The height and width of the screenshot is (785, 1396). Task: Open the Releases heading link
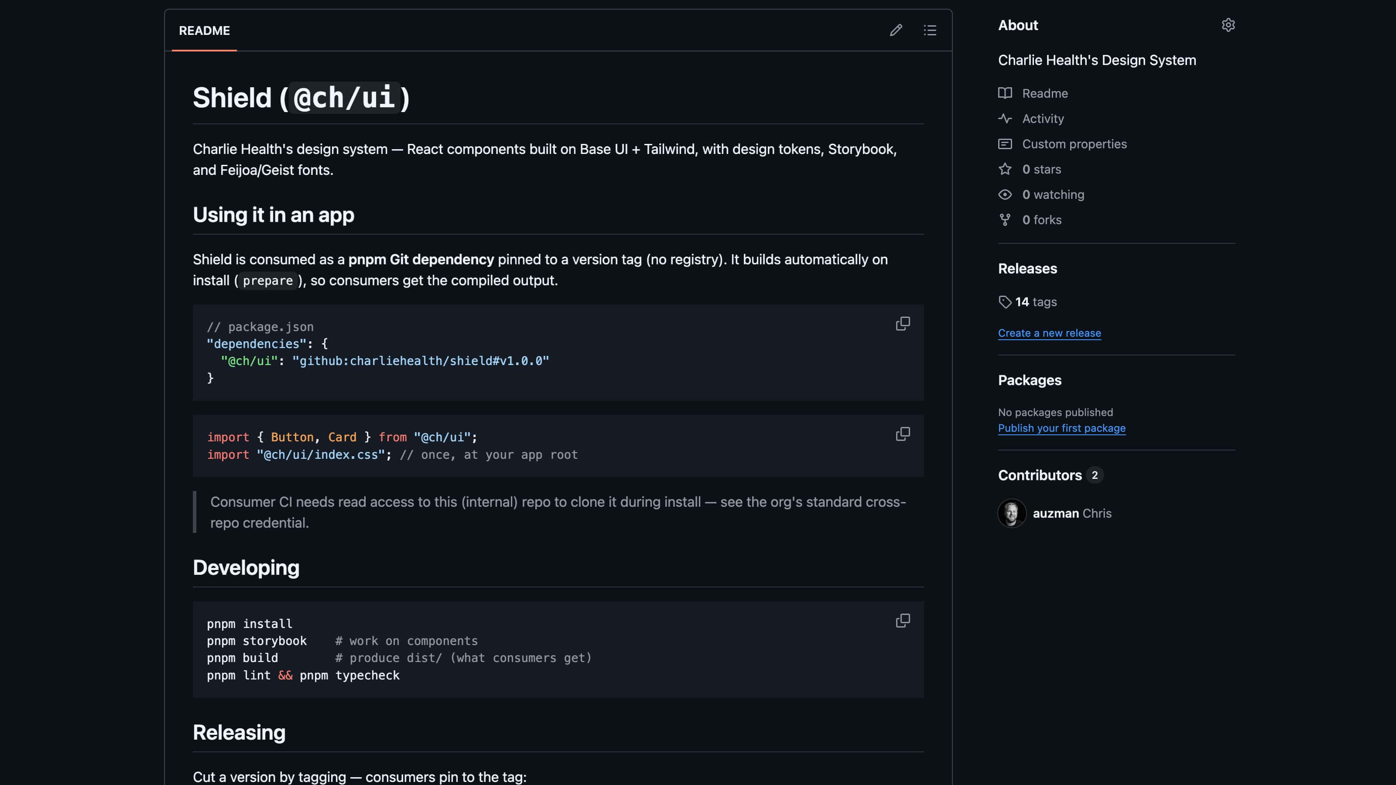(x=1027, y=269)
